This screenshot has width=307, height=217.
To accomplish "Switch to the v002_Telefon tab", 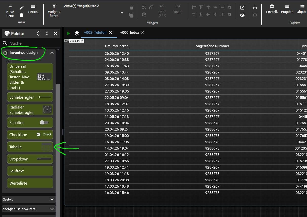I will [x=95, y=32].
